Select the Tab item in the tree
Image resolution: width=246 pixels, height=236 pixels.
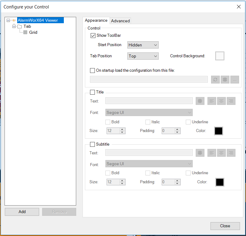(27, 27)
